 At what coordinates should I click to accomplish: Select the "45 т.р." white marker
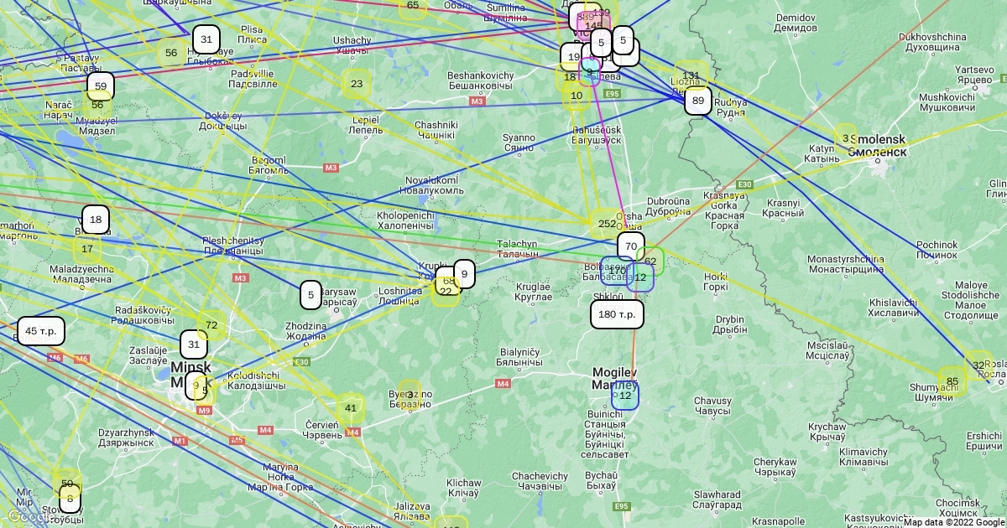pyautogui.click(x=40, y=331)
